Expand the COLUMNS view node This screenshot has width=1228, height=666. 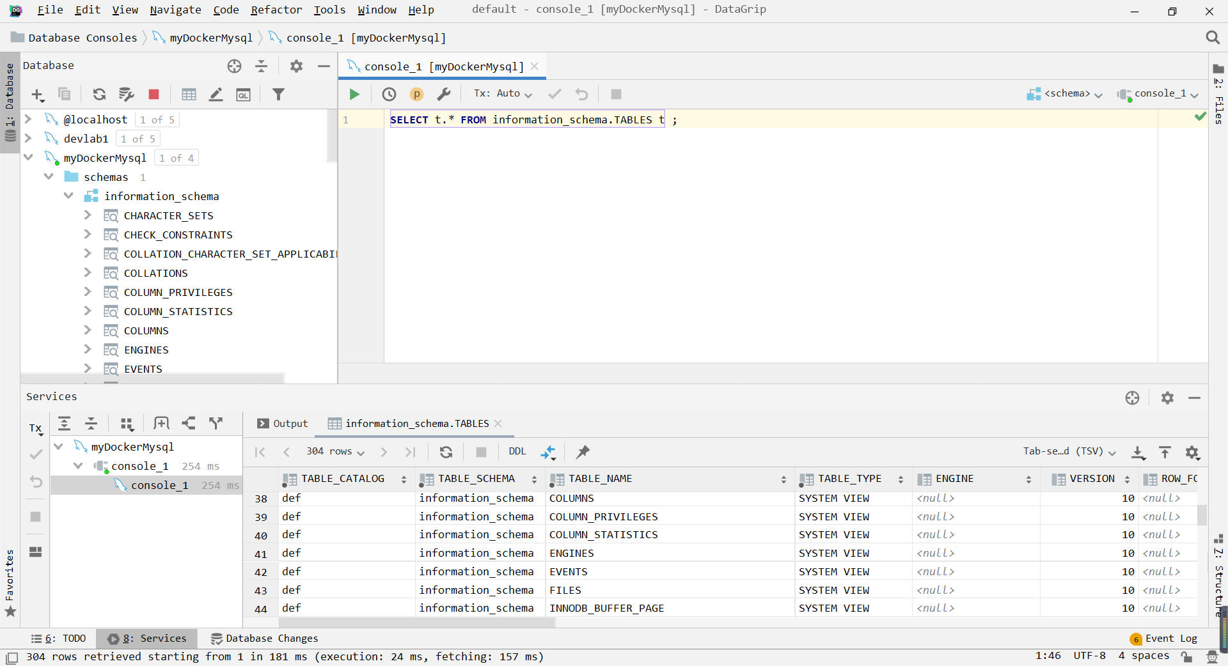(x=88, y=330)
